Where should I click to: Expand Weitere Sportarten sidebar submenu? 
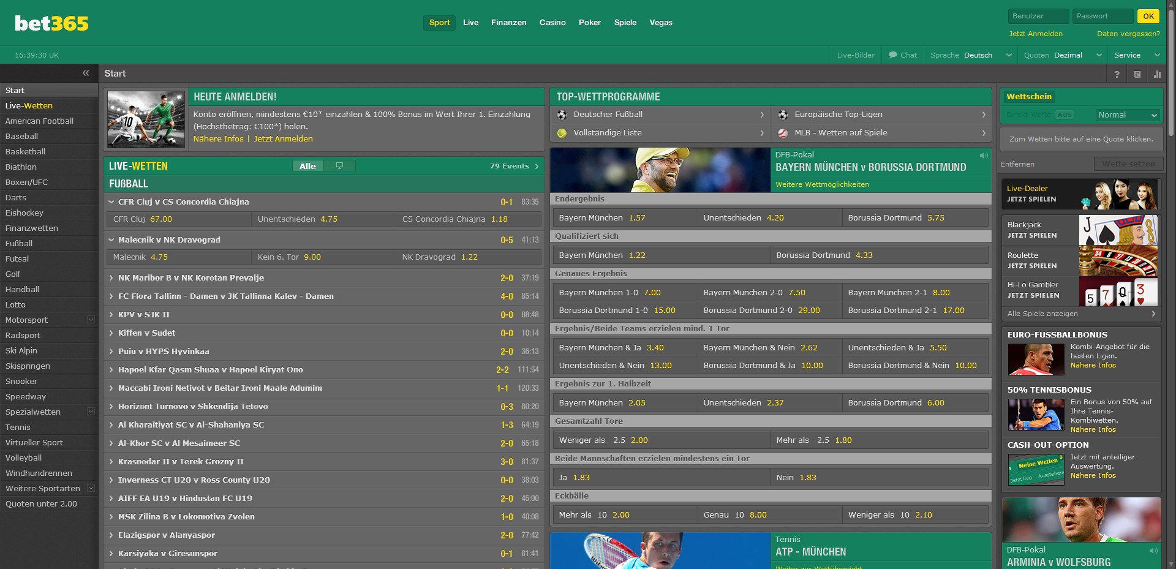(x=91, y=488)
